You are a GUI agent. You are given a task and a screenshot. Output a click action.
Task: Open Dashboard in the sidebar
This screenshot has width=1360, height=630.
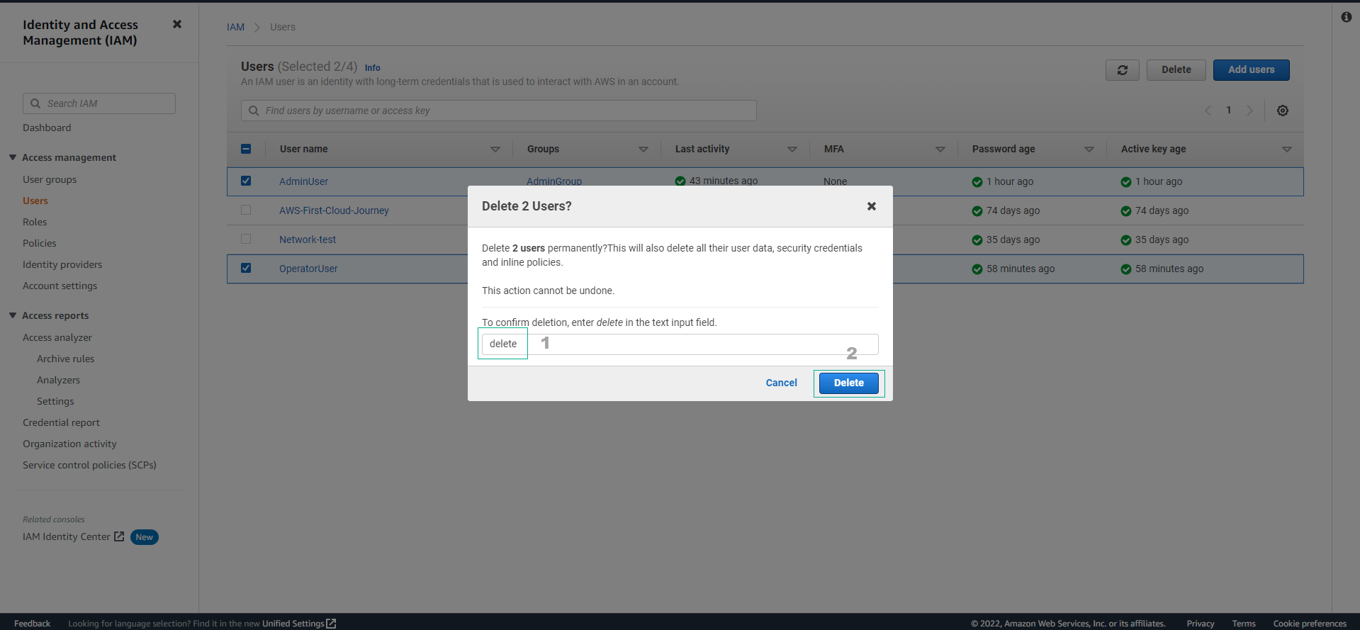[x=47, y=128]
